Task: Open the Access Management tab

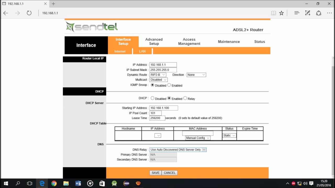Action: pyautogui.click(x=189, y=42)
